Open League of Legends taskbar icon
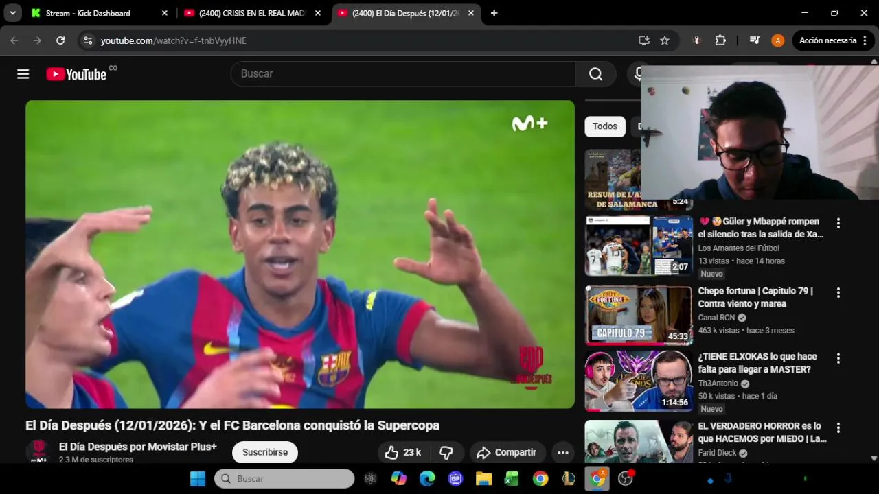Screen dimensions: 879x494 (569, 478)
